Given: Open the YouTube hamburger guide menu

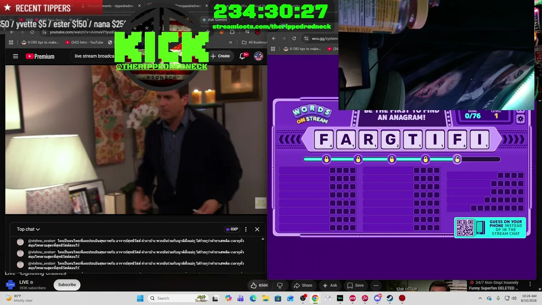Looking at the screenshot, I should coord(16,56).
